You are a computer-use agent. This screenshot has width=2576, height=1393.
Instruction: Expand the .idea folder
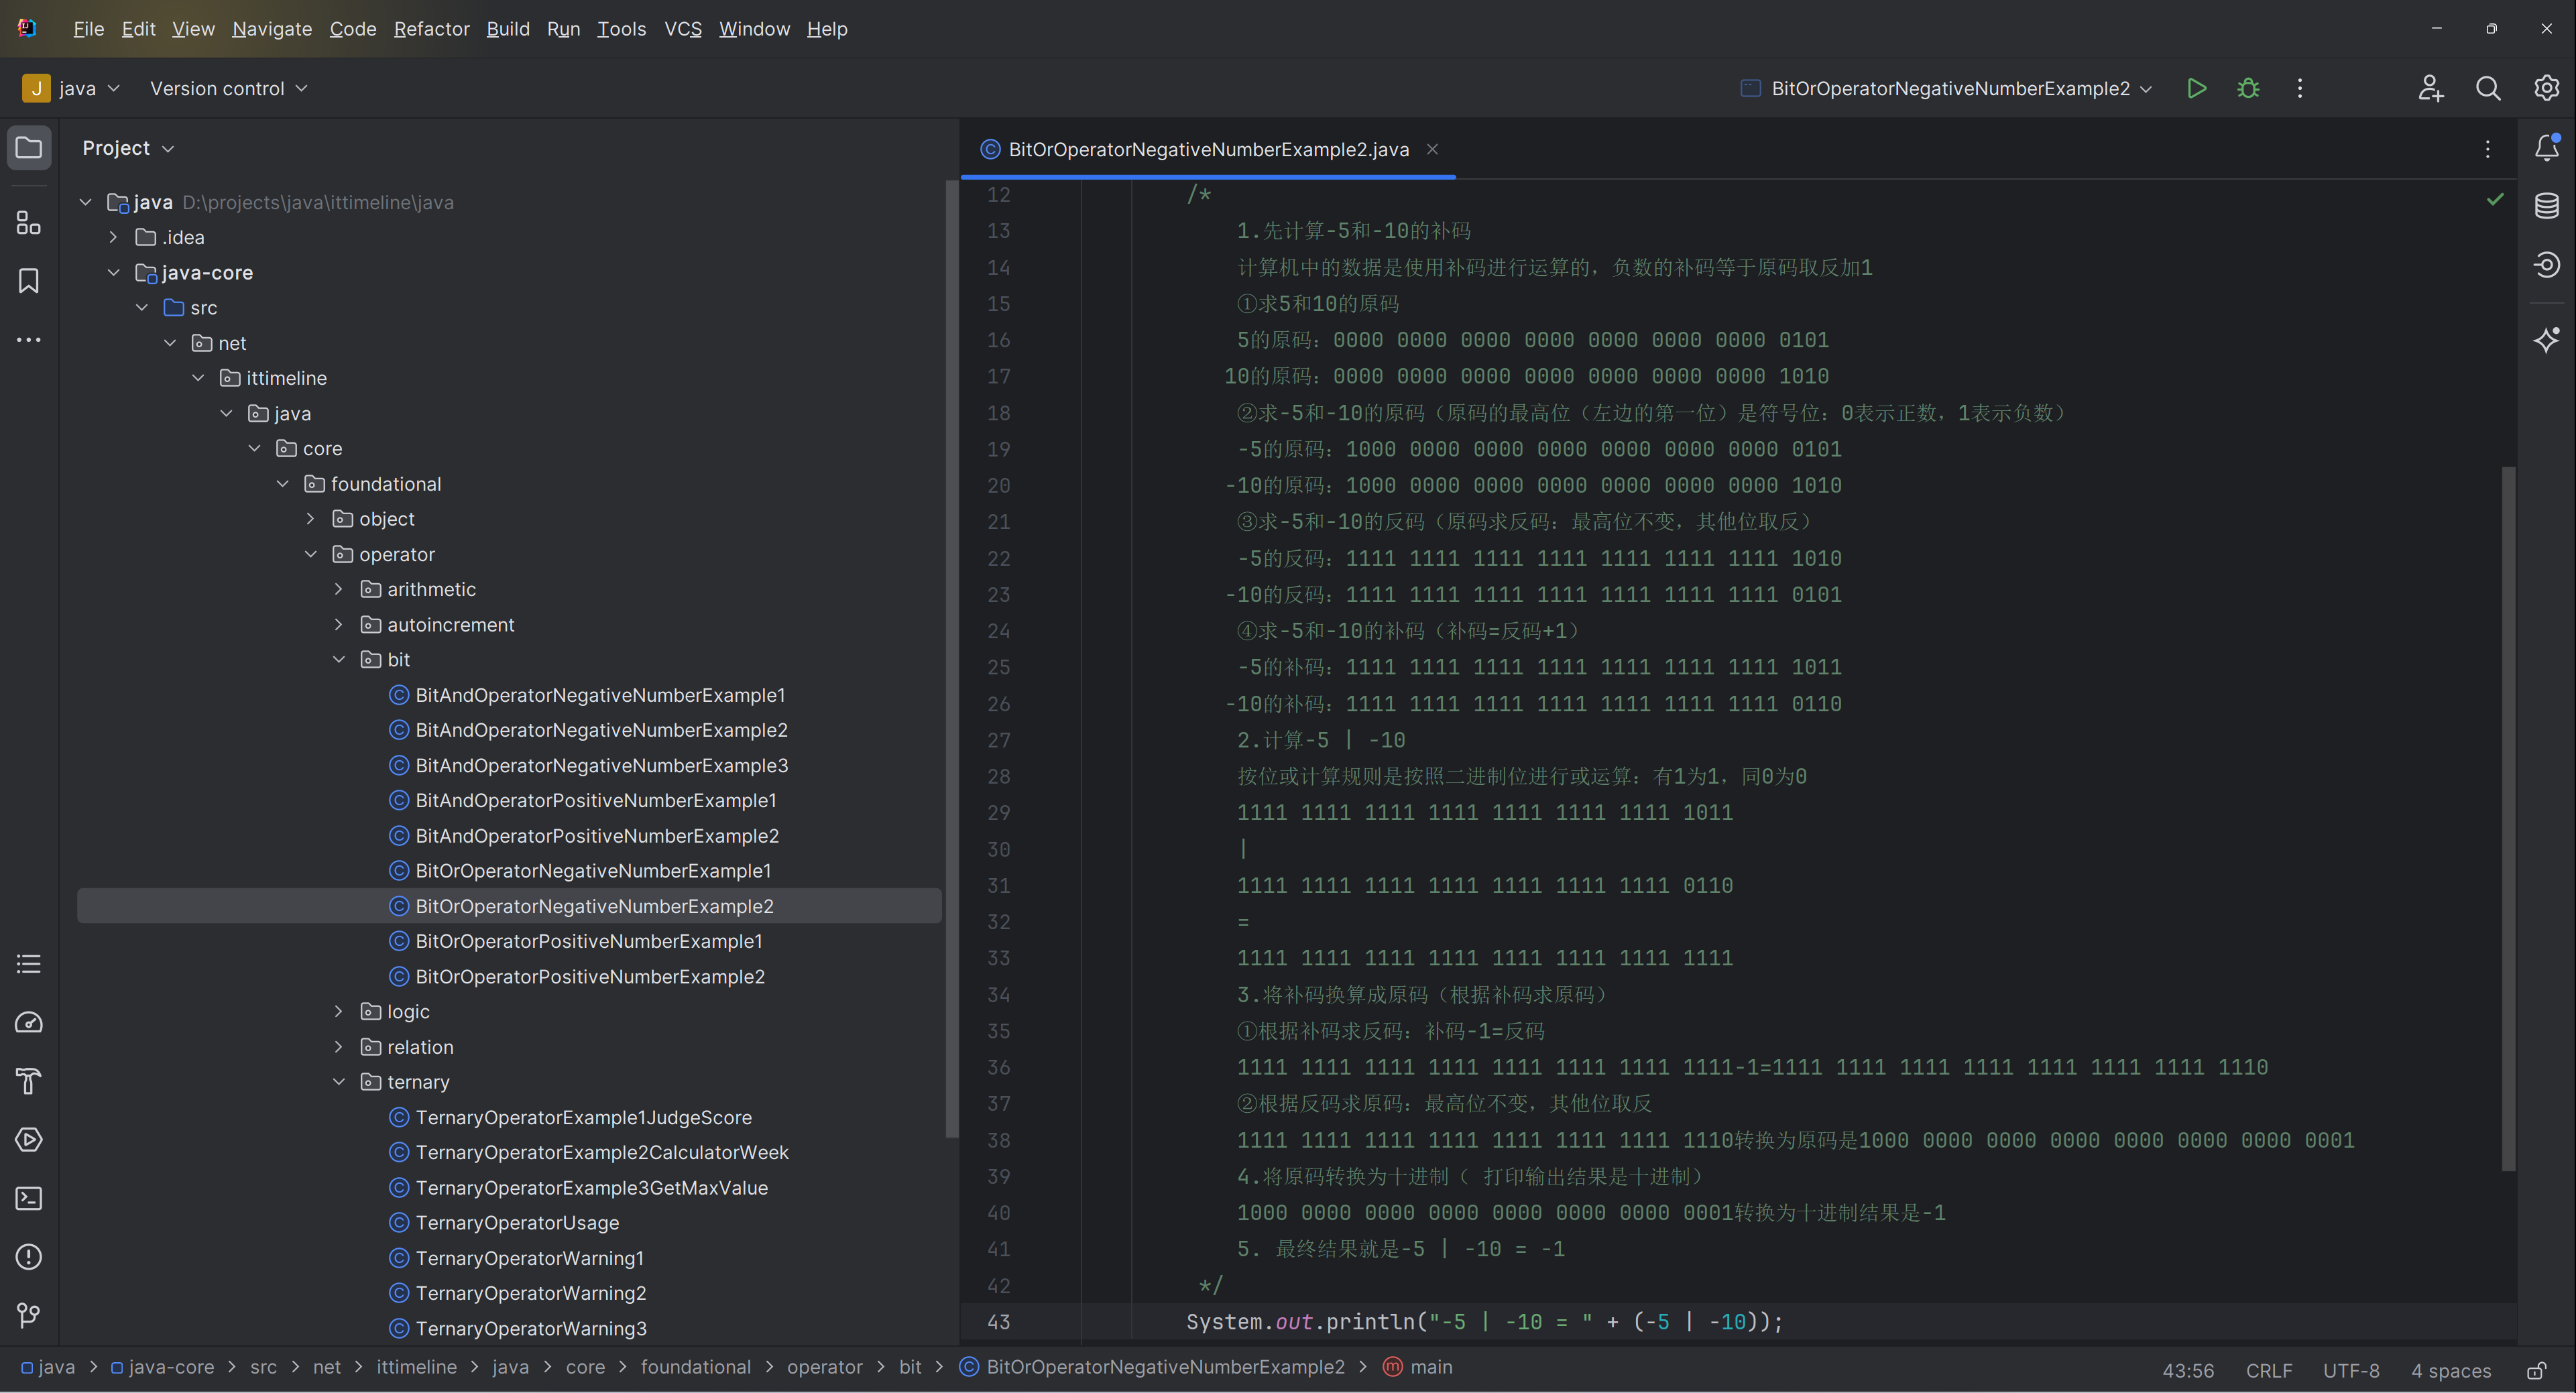tap(113, 237)
